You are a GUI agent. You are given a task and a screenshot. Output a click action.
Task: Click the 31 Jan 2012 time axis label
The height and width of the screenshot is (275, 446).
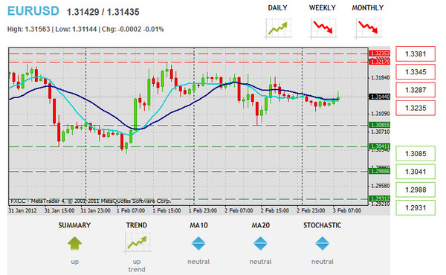[22, 210]
